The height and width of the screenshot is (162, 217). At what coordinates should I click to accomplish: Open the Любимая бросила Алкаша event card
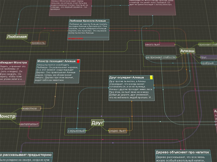(x=89, y=29)
